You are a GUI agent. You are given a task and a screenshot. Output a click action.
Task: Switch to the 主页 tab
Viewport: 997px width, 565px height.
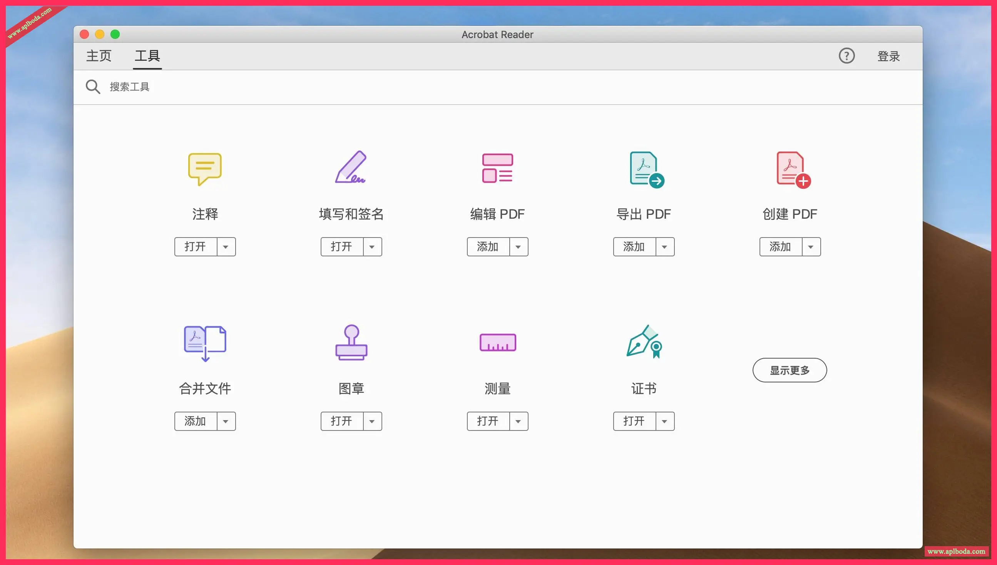(99, 56)
